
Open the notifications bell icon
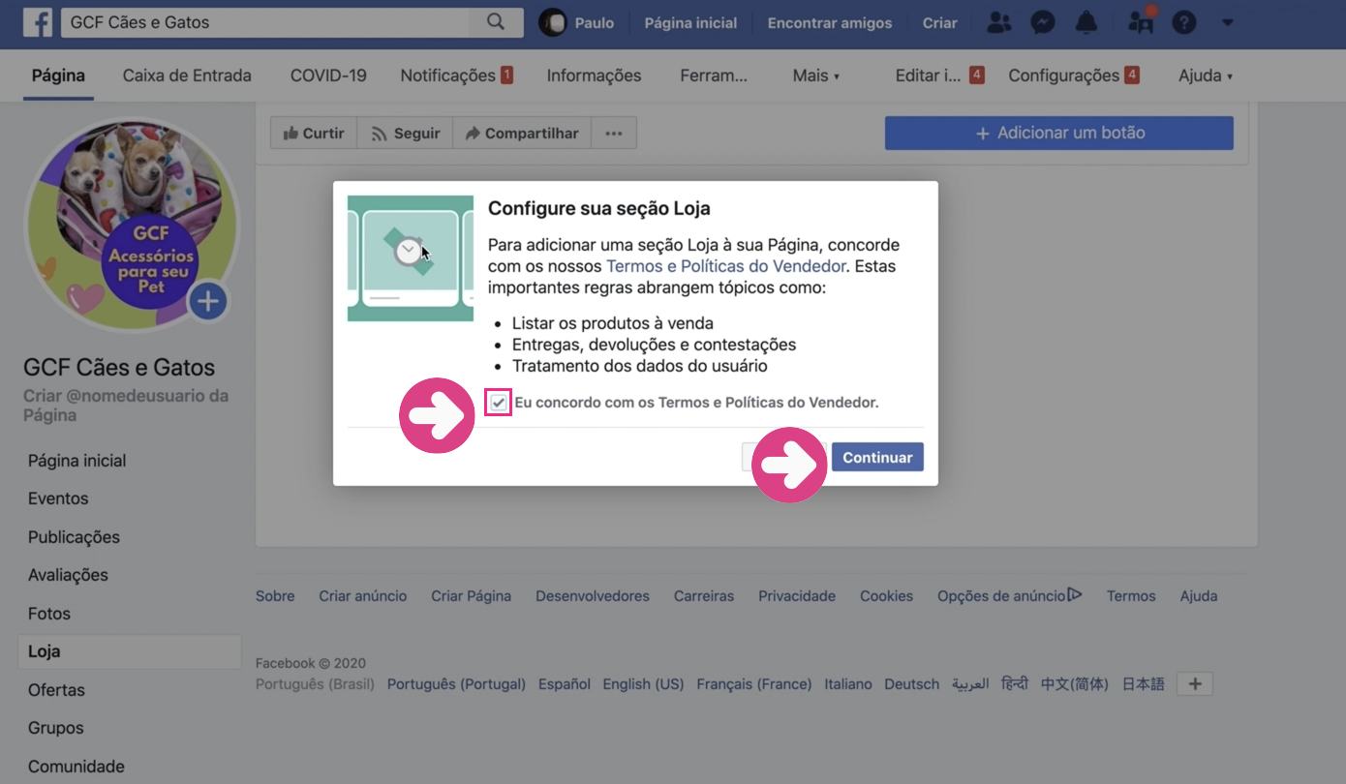[x=1087, y=22]
